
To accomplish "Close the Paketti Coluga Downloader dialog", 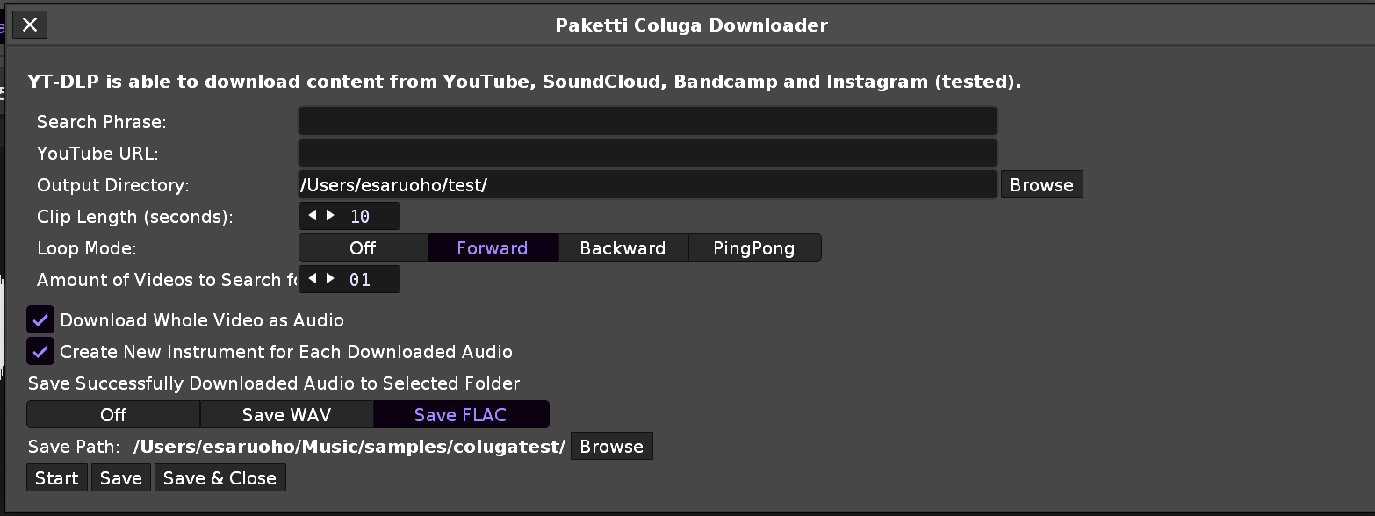I will point(30,25).
